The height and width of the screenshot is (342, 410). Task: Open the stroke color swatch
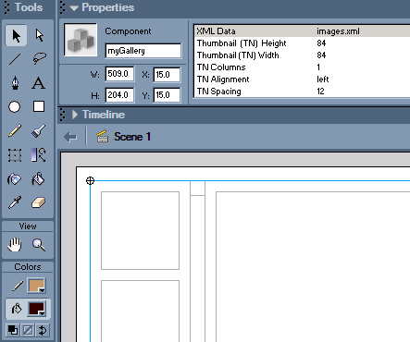pos(37,286)
